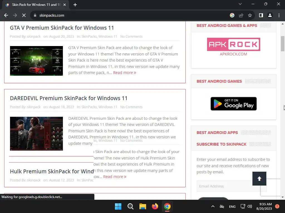Click the skinpack author on GTA V post
The width and height of the screenshot is (285, 213).
[34, 36]
